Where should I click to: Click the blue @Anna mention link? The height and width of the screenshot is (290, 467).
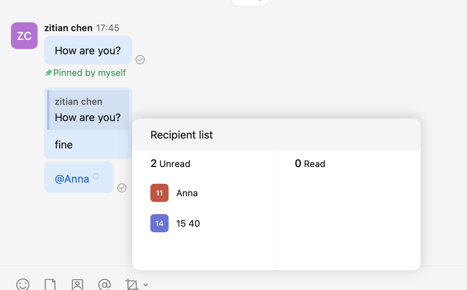tap(72, 179)
